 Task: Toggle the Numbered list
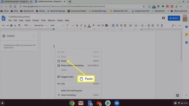click(x=136, y=26)
